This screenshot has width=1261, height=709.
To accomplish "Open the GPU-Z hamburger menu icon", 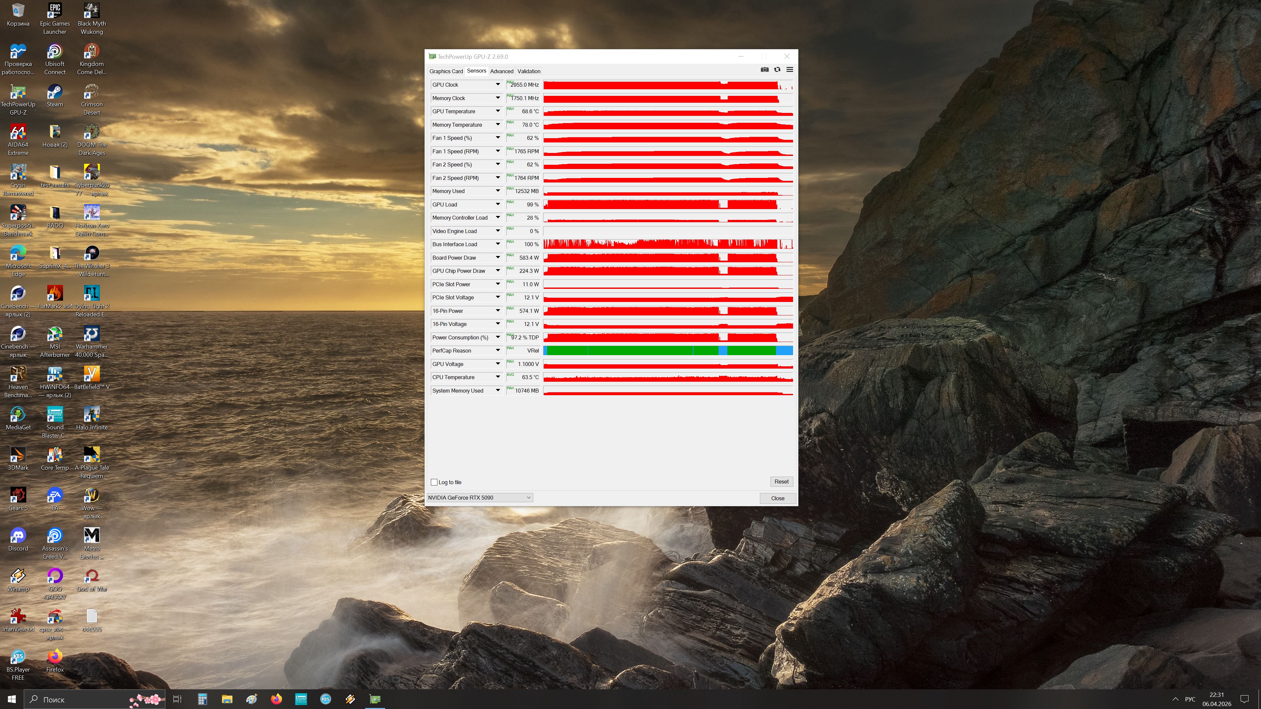I will click(789, 70).
